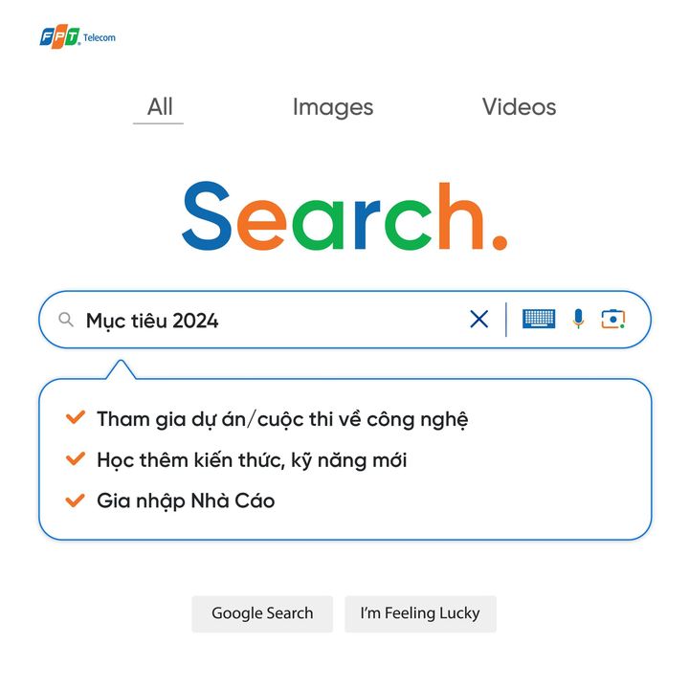The image size is (689, 689).
Task: Select suggestion "Tham gia dự án/cuộc thi về công nghệ"
Action: pyautogui.click(x=282, y=419)
